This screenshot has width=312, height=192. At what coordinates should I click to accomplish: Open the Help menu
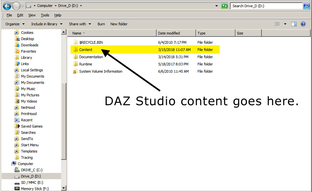coord(58,15)
